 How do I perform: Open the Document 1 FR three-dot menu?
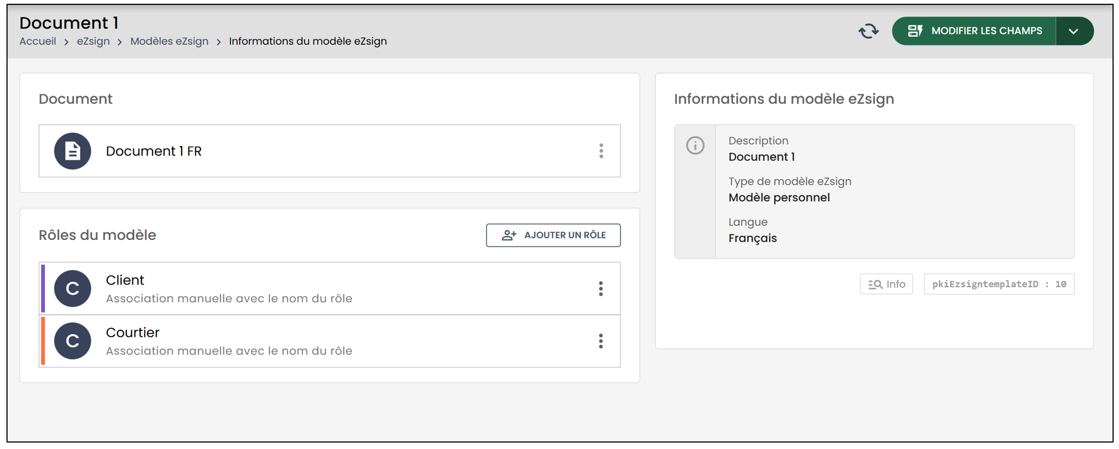coord(601,151)
